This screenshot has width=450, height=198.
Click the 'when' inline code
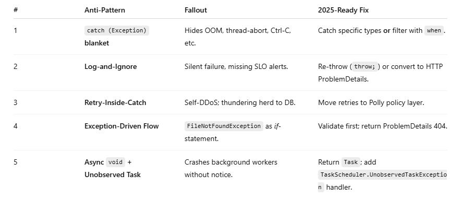coord(434,30)
